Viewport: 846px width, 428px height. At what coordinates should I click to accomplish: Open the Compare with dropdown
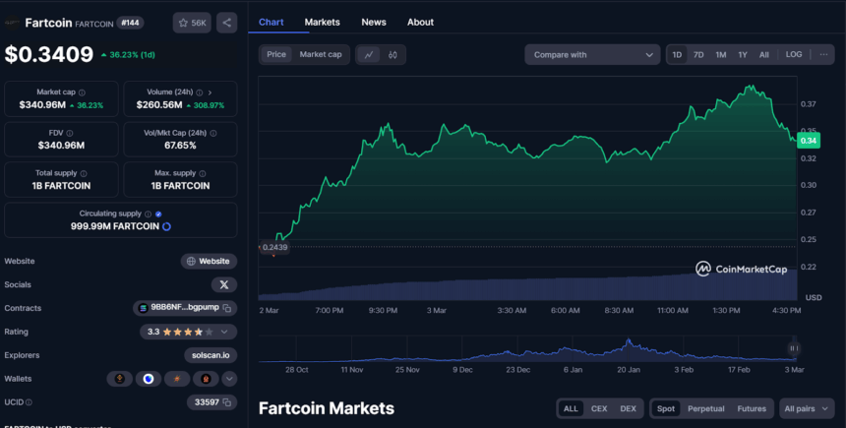pos(592,54)
